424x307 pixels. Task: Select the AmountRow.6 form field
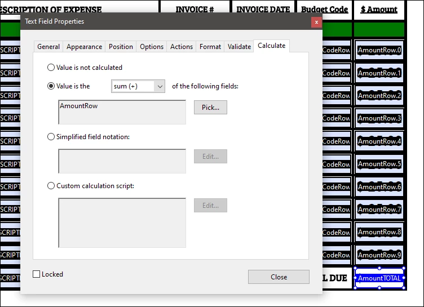pyautogui.click(x=379, y=187)
